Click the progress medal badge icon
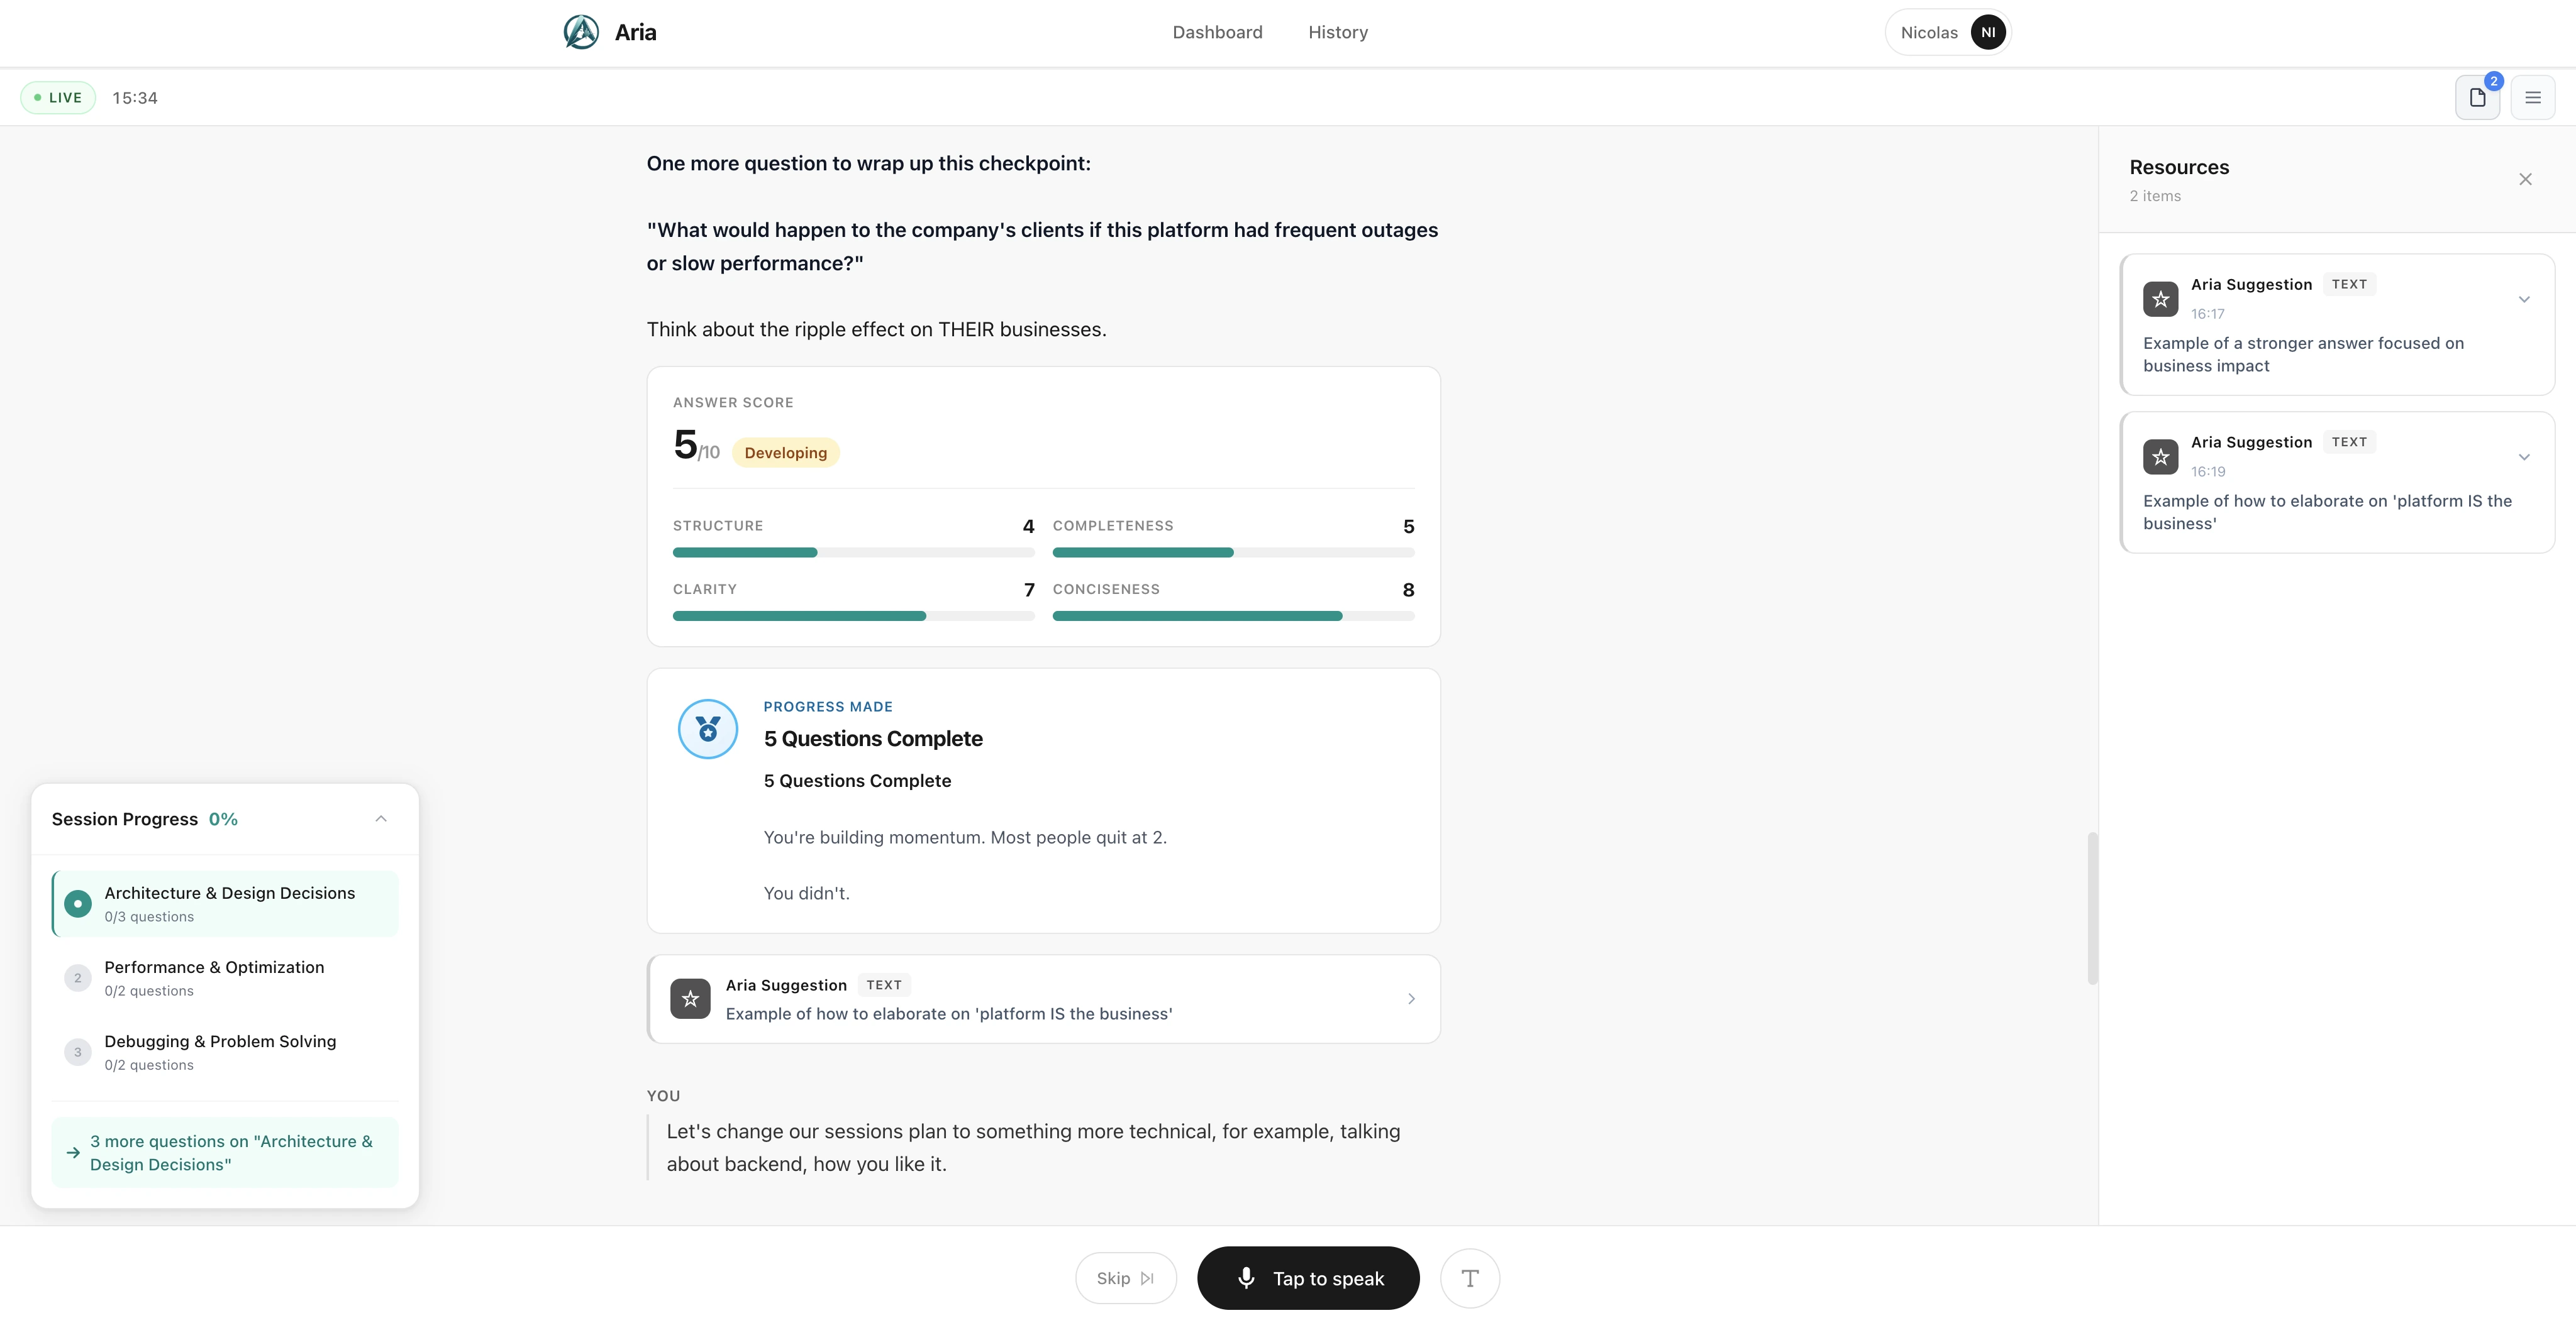Image resolution: width=2576 pixels, height=1335 pixels. (708, 730)
